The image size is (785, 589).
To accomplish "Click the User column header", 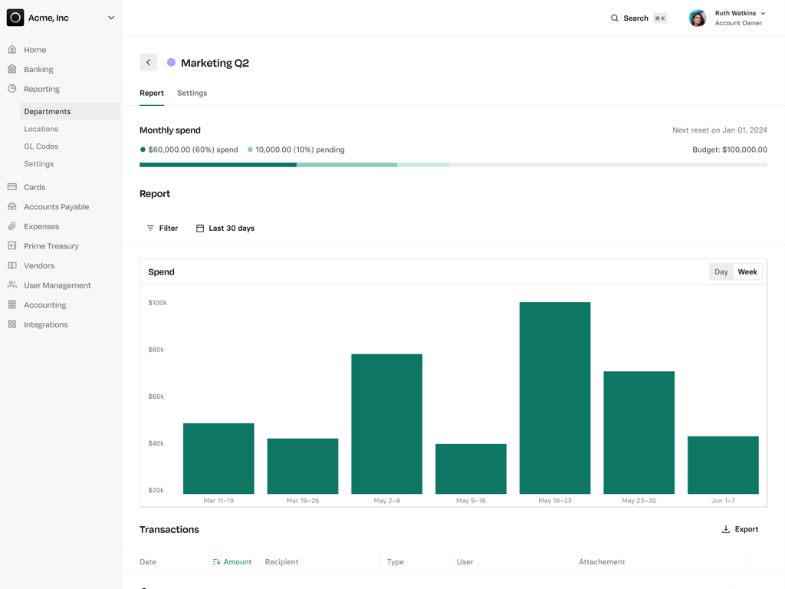I will pyautogui.click(x=465, y=562).
